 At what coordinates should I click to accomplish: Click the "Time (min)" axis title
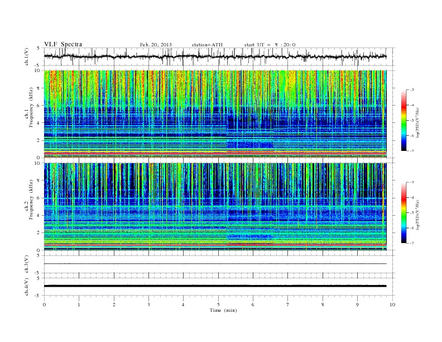click(223, 310)
